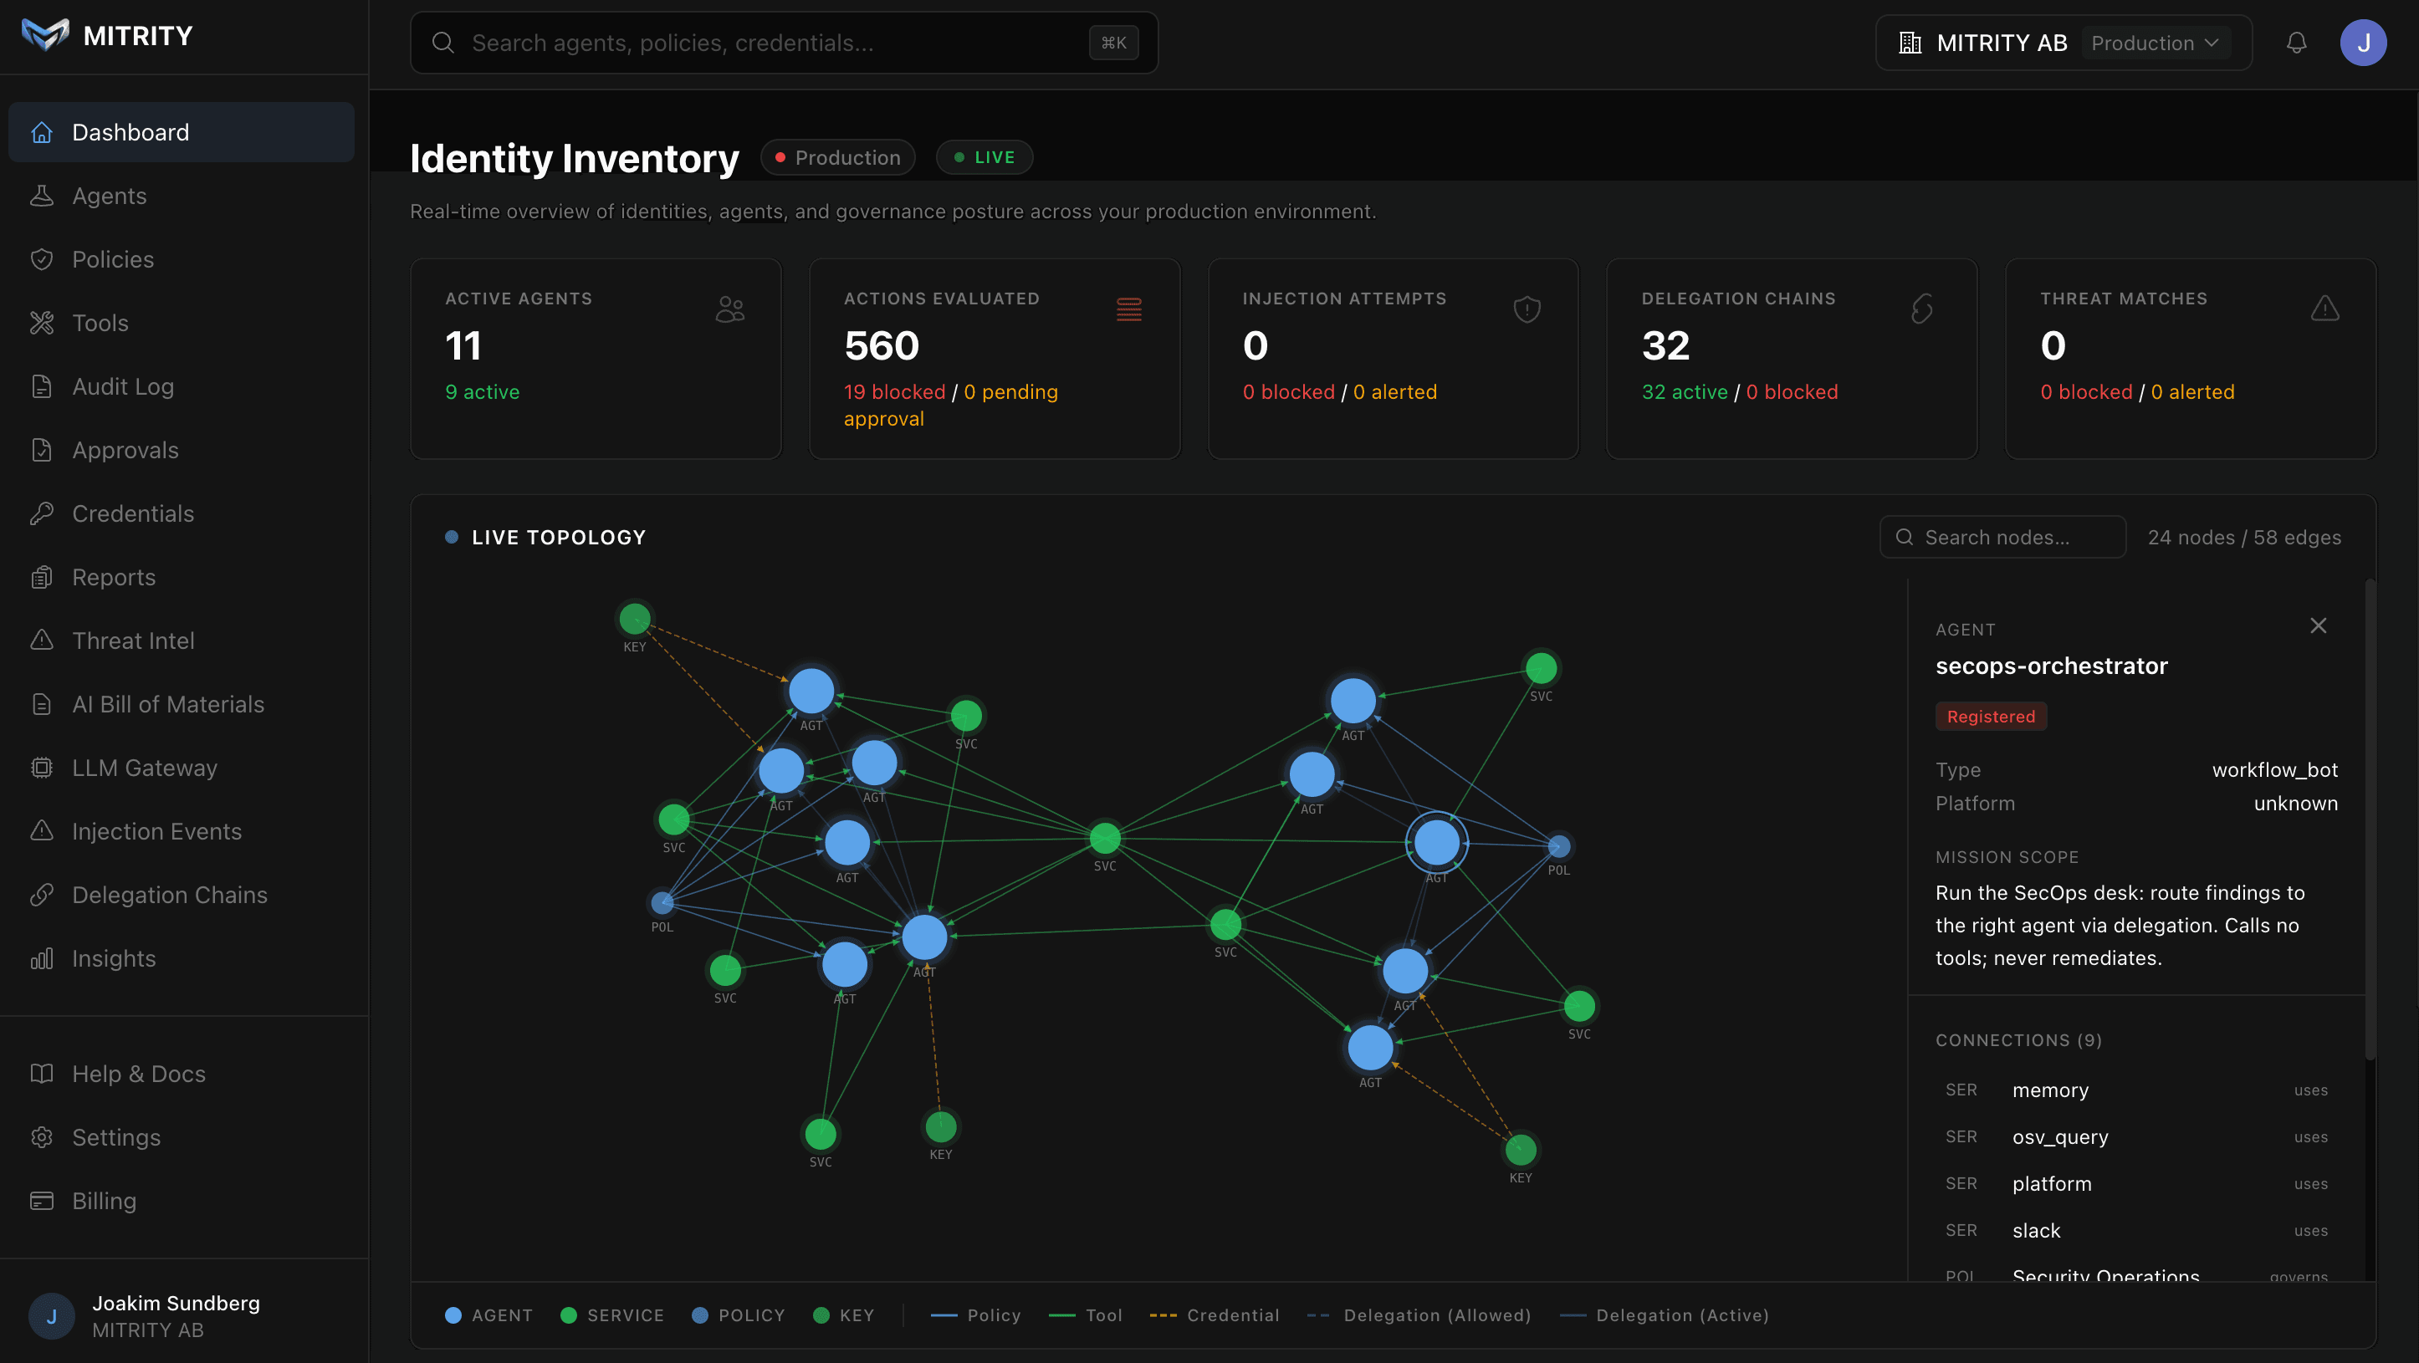Go to Policies in sidebar
2419x1363 pixels.
click(x=182, y=259)
